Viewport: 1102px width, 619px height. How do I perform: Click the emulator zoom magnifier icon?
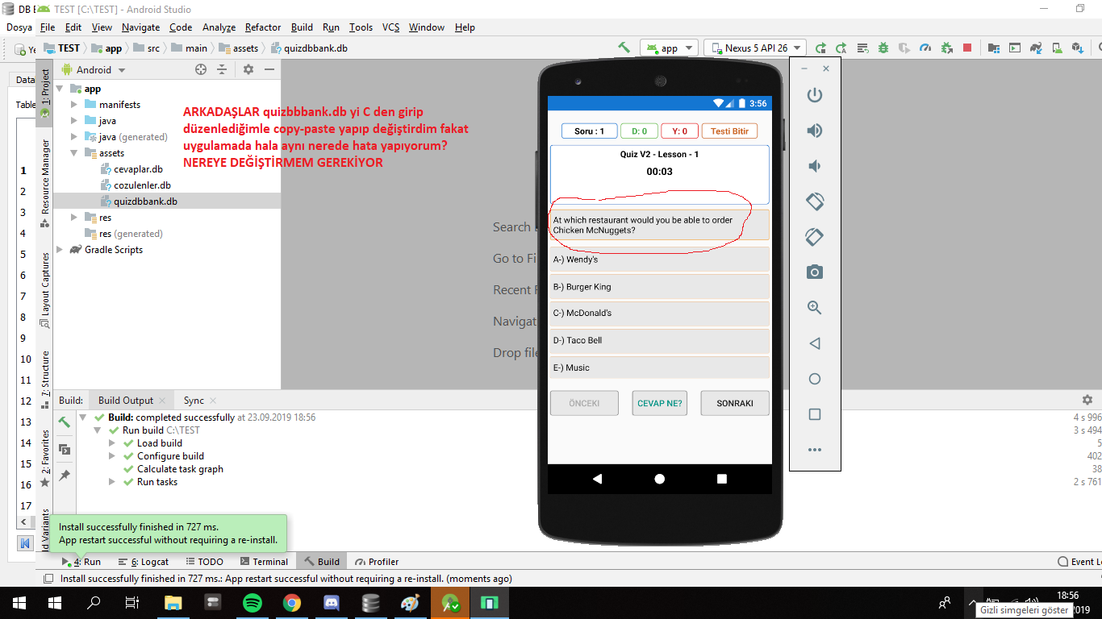click(x=815, y=308)
